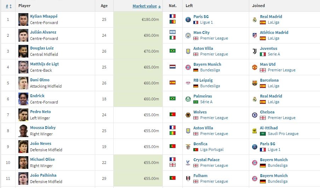The height and width of the screenshot is (188, 320).
Task: Click the RB Leipzig logo
Action: (x=188, y=83)
